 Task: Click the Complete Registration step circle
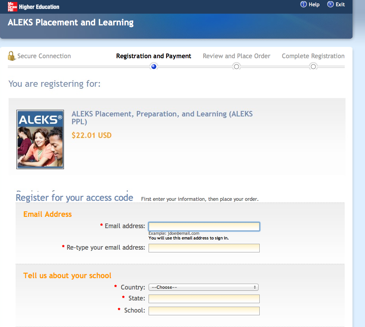click(x=313, y=67)
